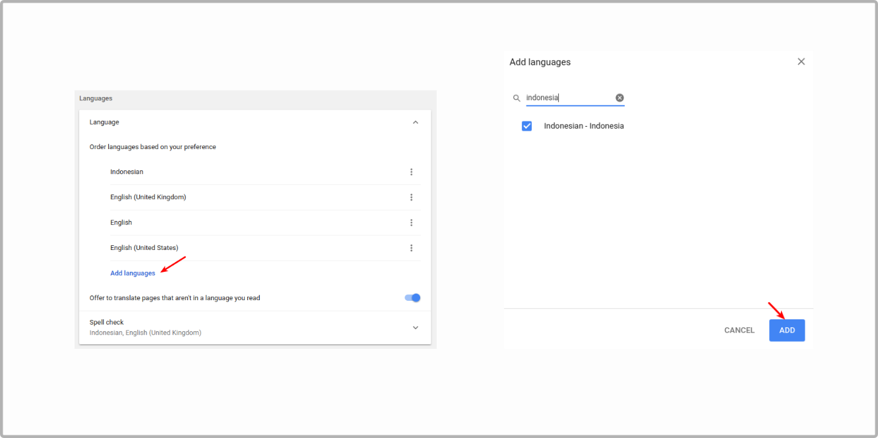The height and width of the screenshot is (438, 878).
Task: Select Indonesian in the language list
Action: click(127, 172)
